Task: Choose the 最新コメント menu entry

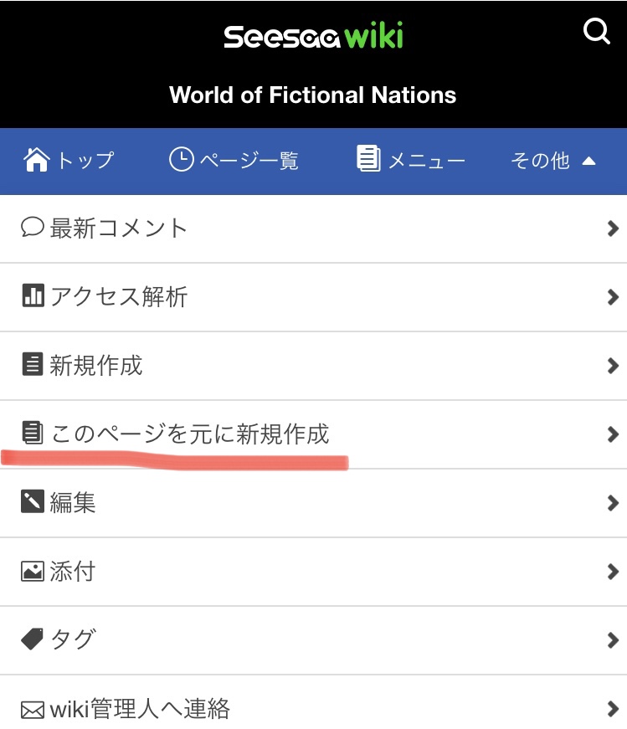Action: pos(313,228)
